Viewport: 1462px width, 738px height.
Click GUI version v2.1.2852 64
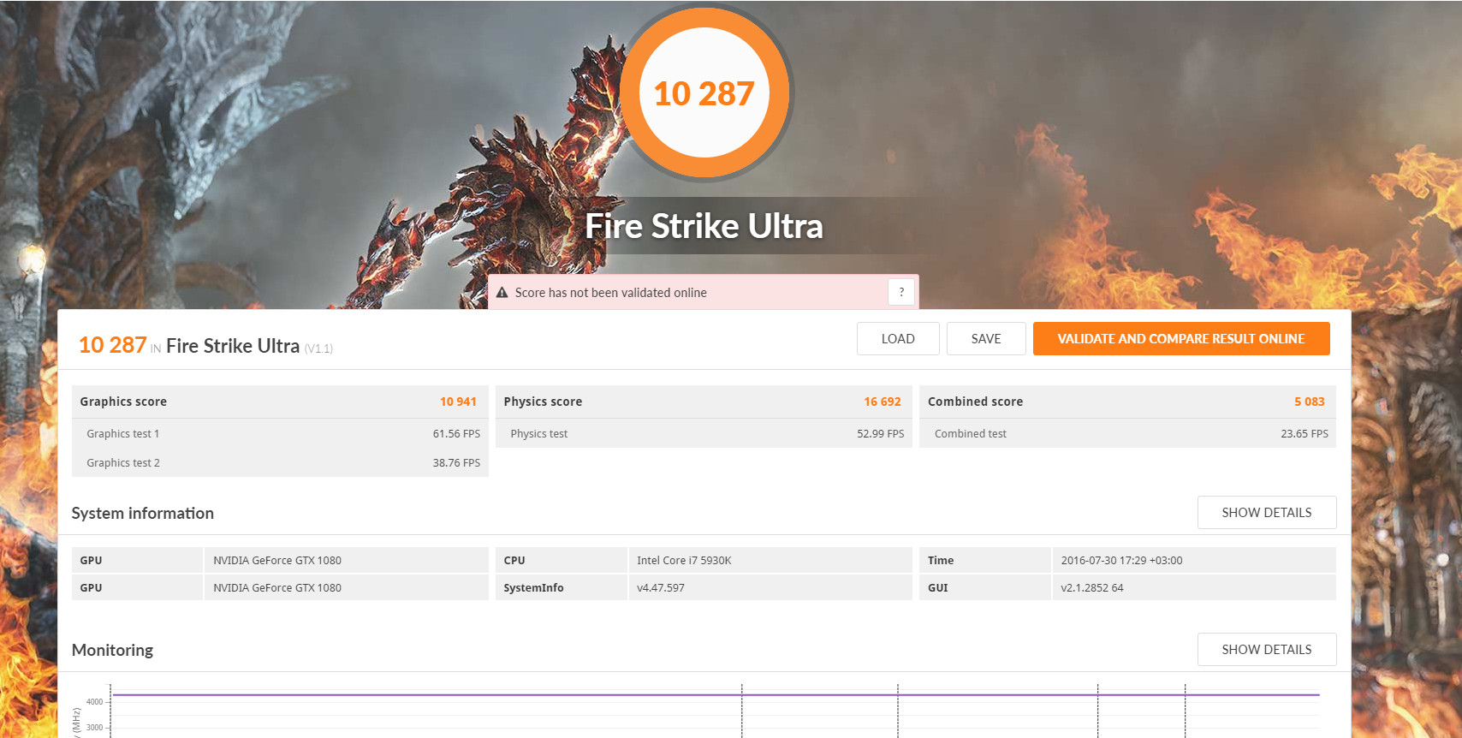pos(1092,588)
